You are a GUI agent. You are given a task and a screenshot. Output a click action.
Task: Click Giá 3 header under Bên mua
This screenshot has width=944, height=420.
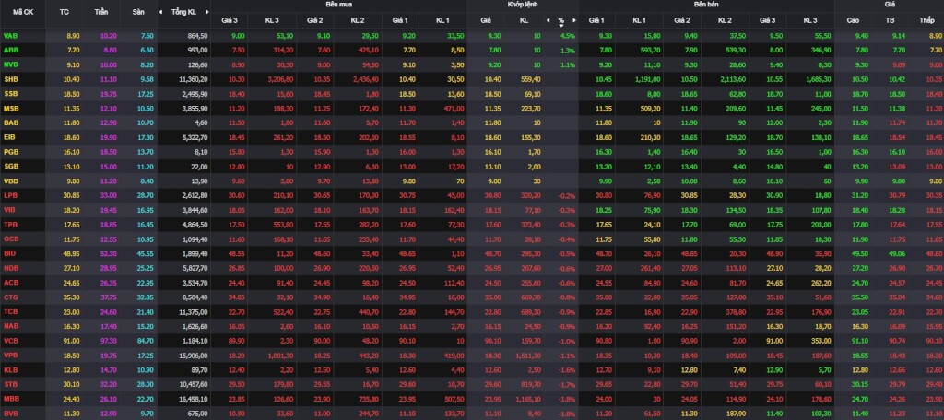230,20
